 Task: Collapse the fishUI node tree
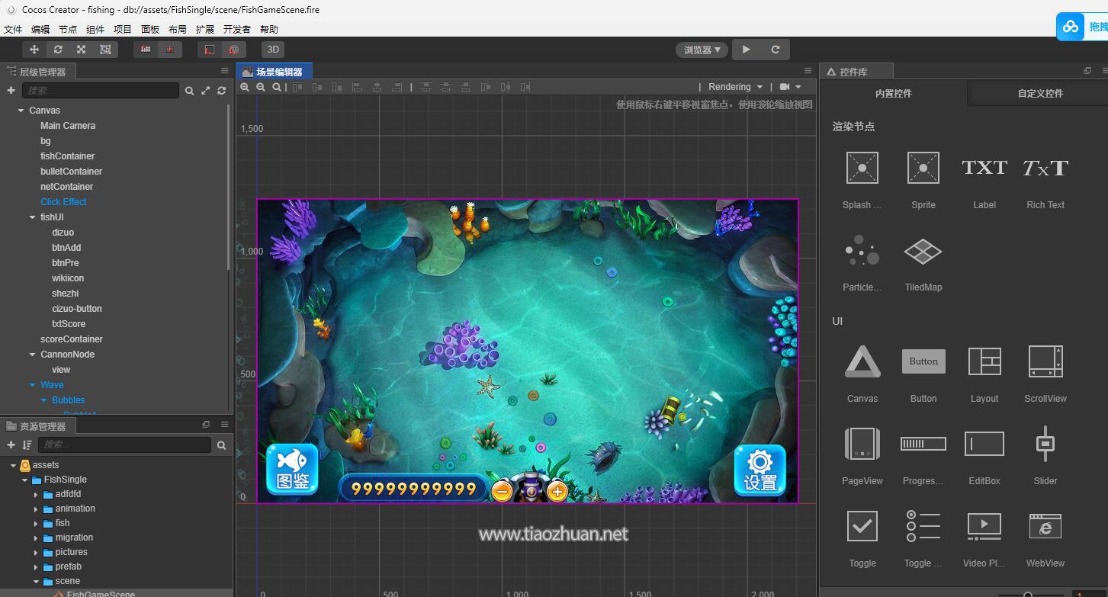[32, 217]
